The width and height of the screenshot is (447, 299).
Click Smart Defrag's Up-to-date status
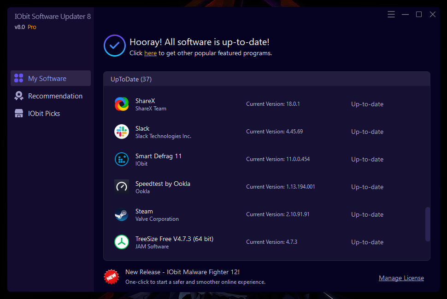click(367, 159)
